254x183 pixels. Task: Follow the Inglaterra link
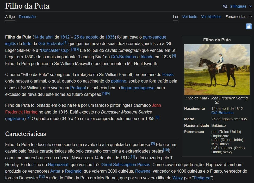point(15,119)
